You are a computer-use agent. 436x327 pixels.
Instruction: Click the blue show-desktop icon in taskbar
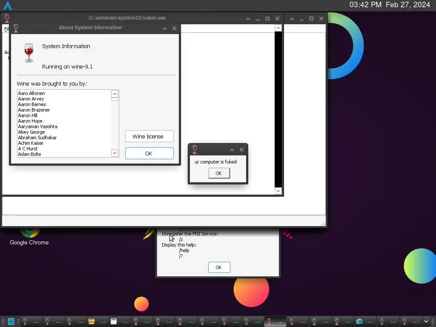coord(11,321)
